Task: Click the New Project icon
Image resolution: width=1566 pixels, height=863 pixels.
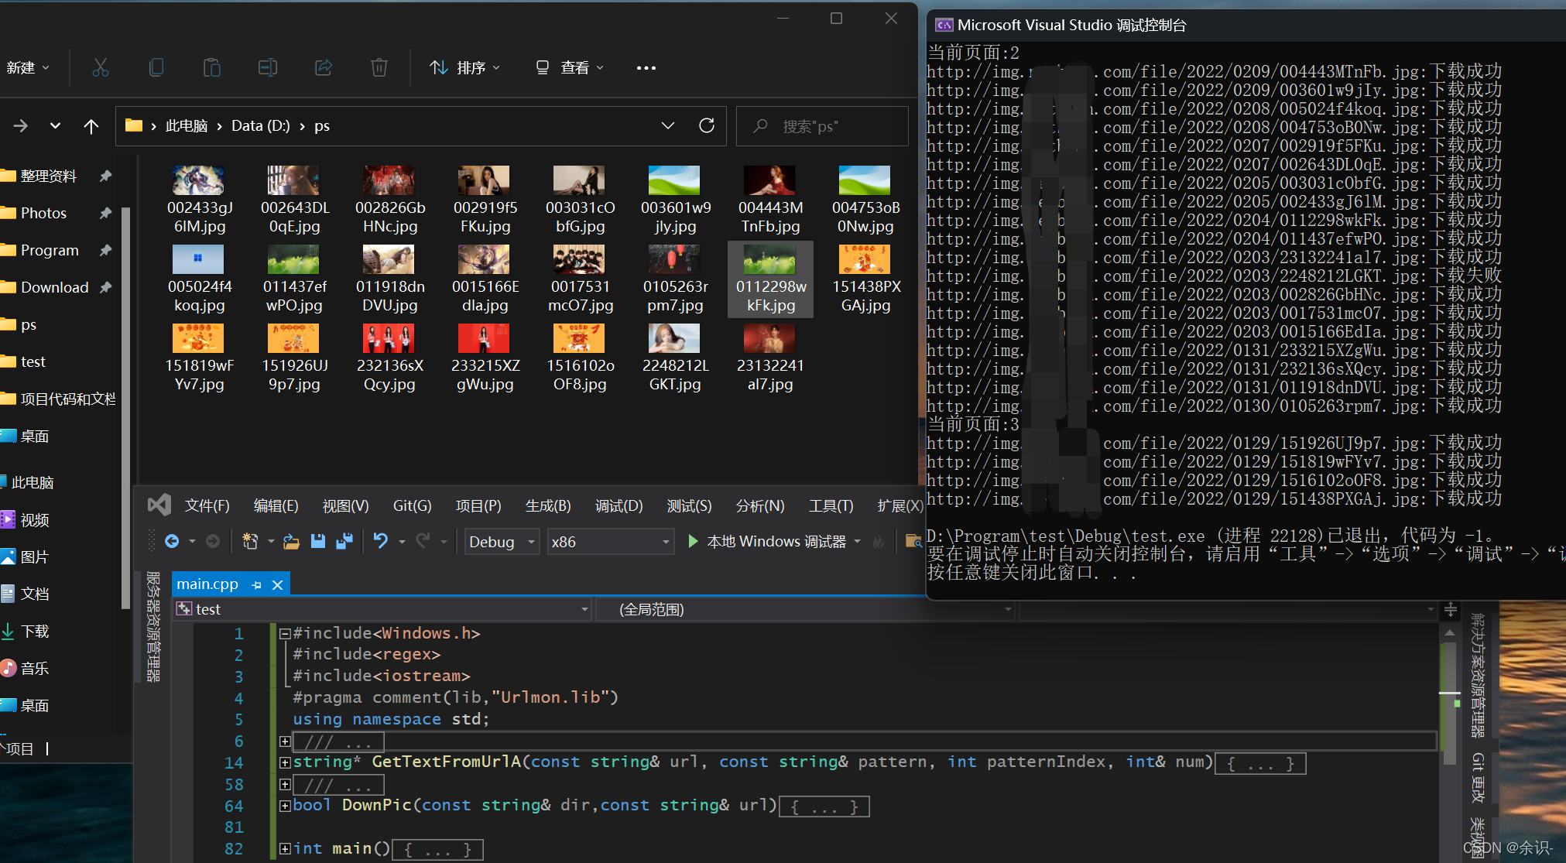Action: (250, 542)
